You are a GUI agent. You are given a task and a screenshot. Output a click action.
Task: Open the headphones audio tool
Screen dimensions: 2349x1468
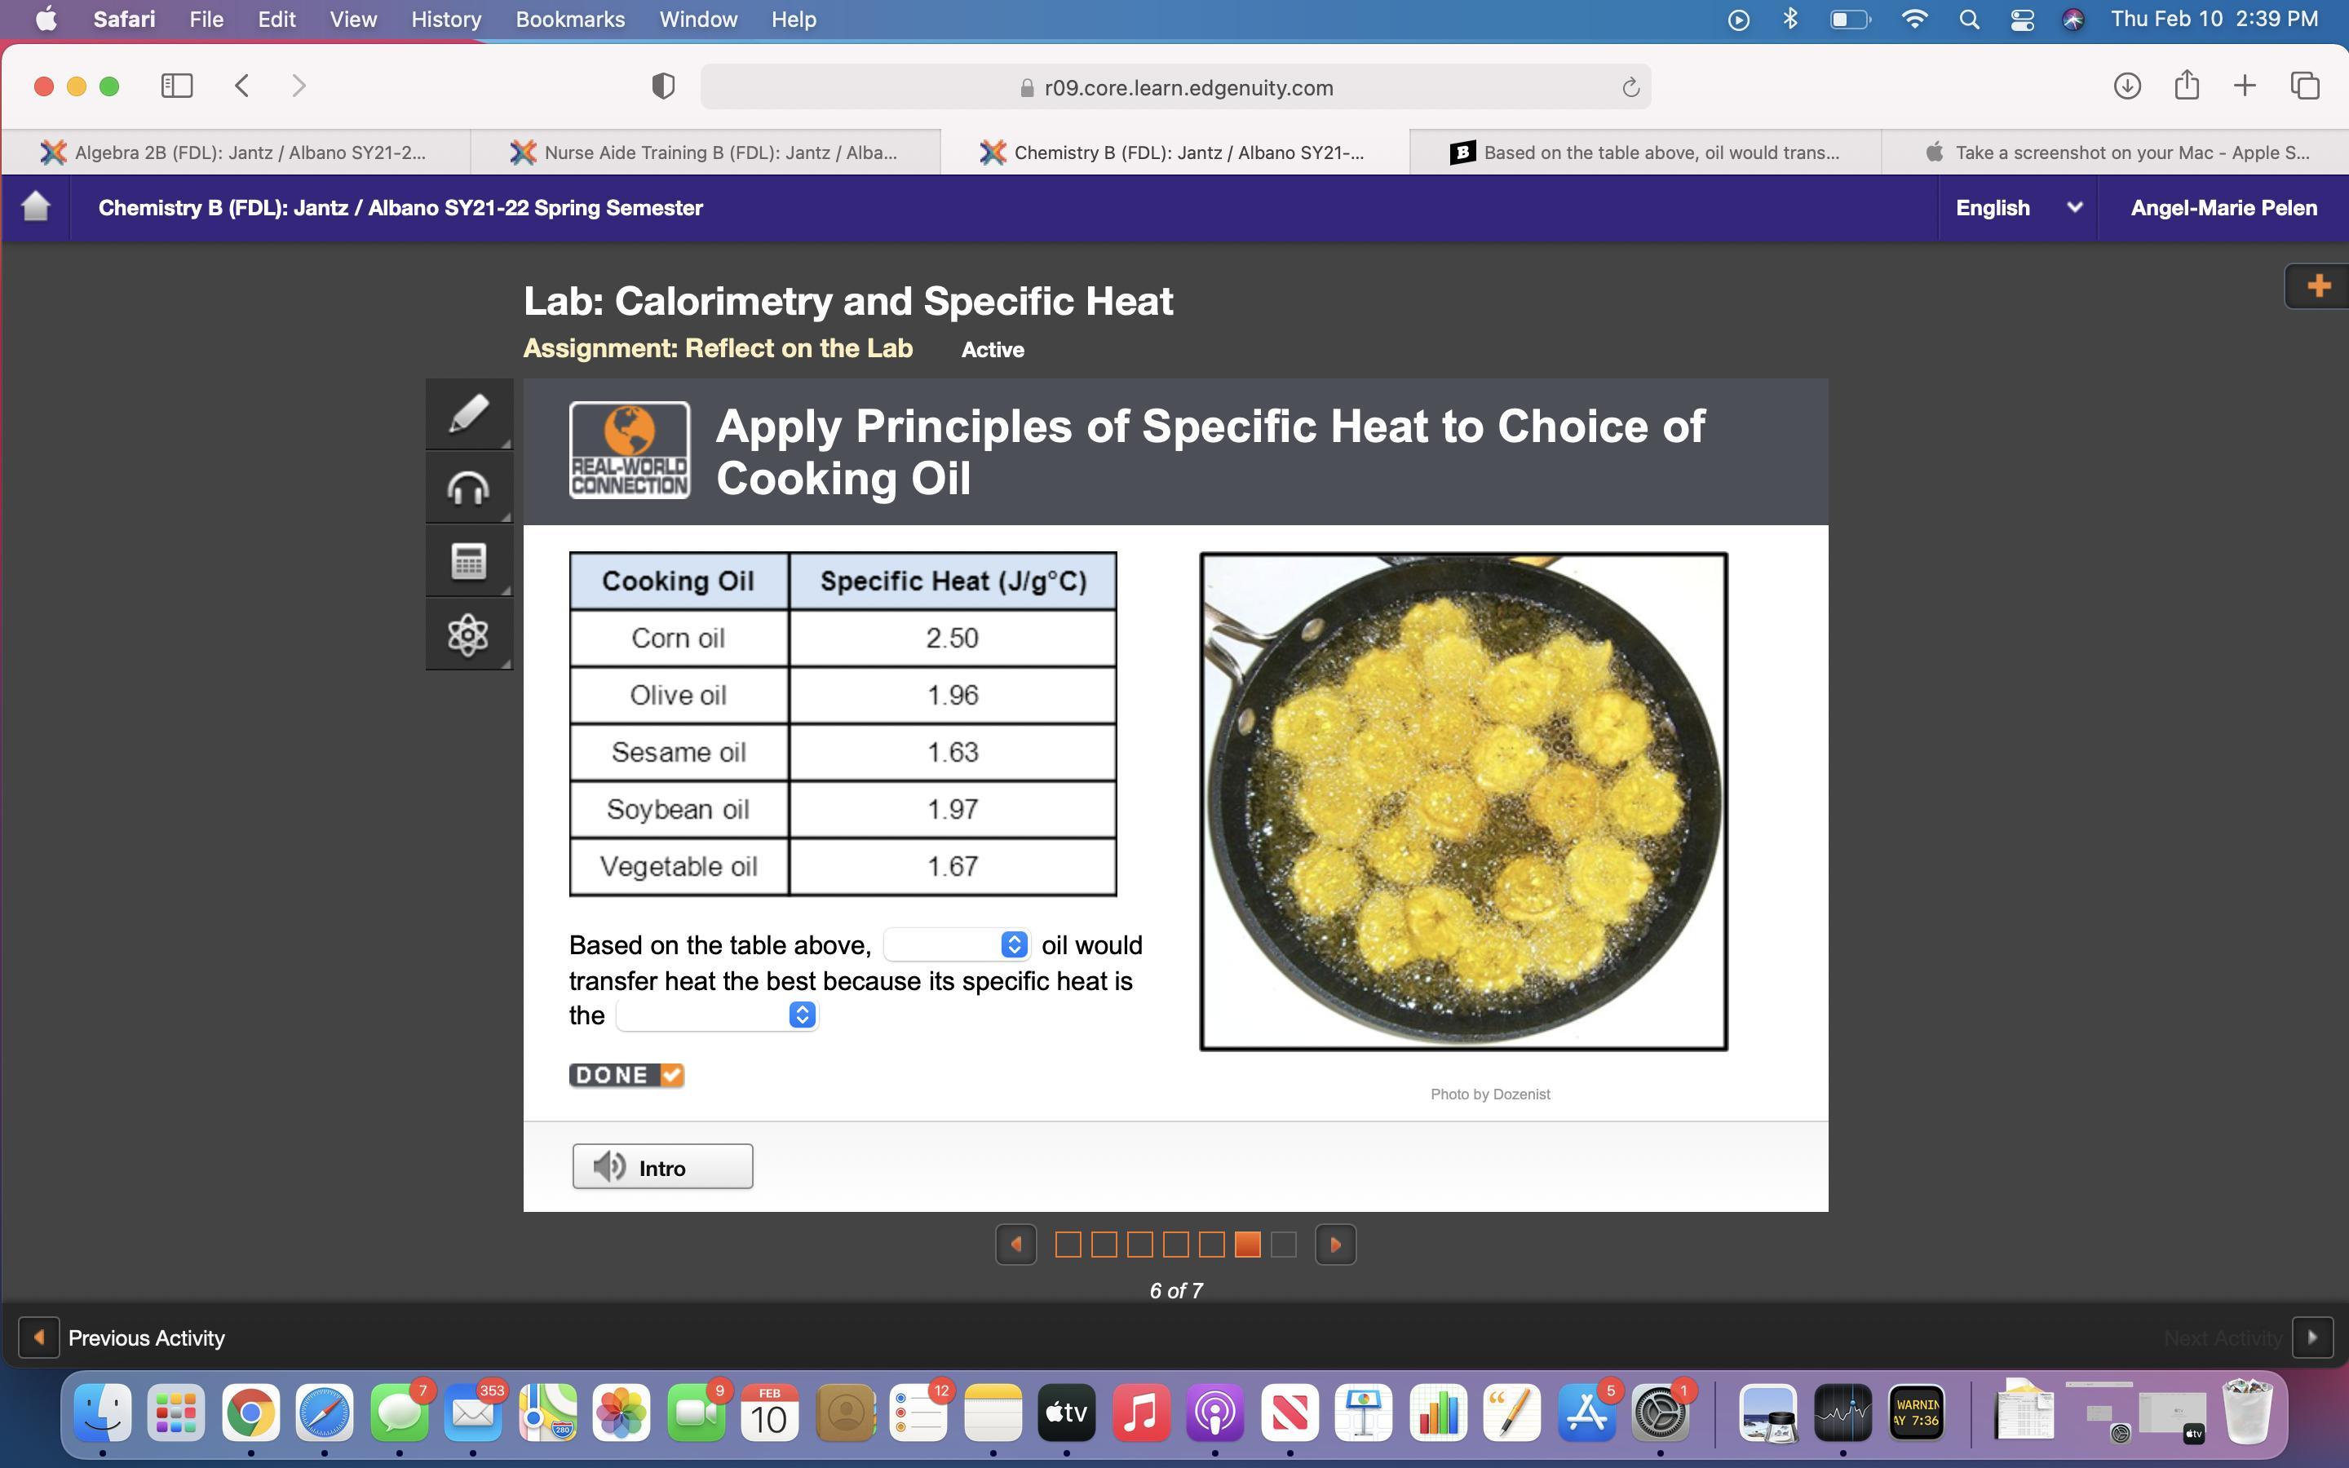(x=469, y=488)
